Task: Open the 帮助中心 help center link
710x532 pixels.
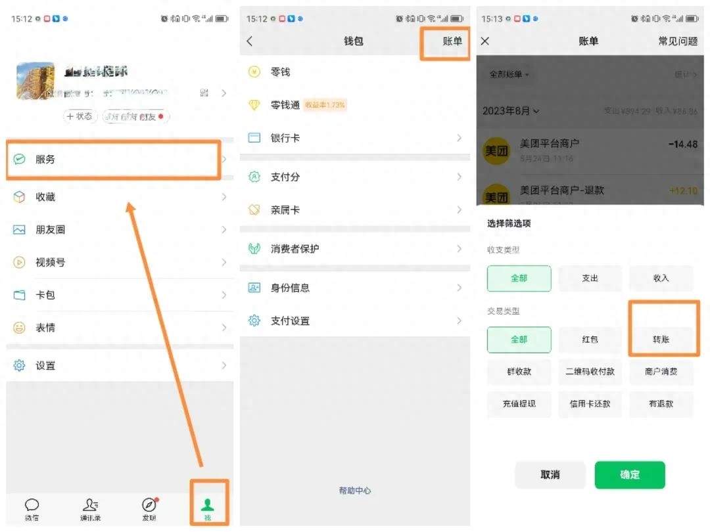Action: [x=355, y=491]
